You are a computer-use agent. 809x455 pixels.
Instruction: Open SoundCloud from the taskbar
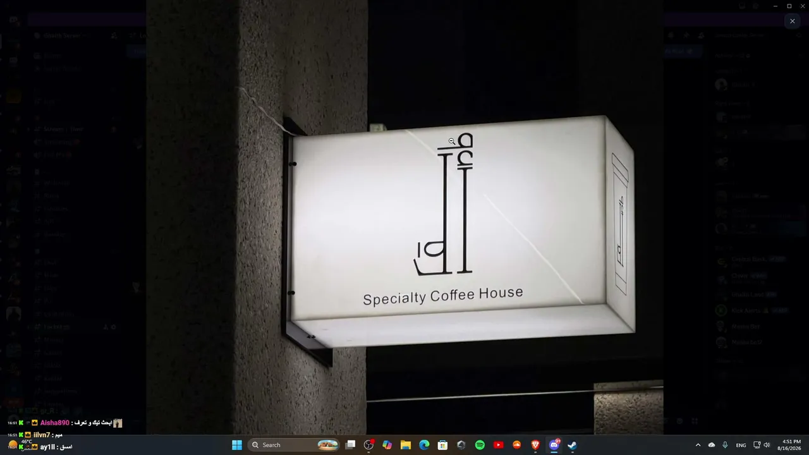517,445
